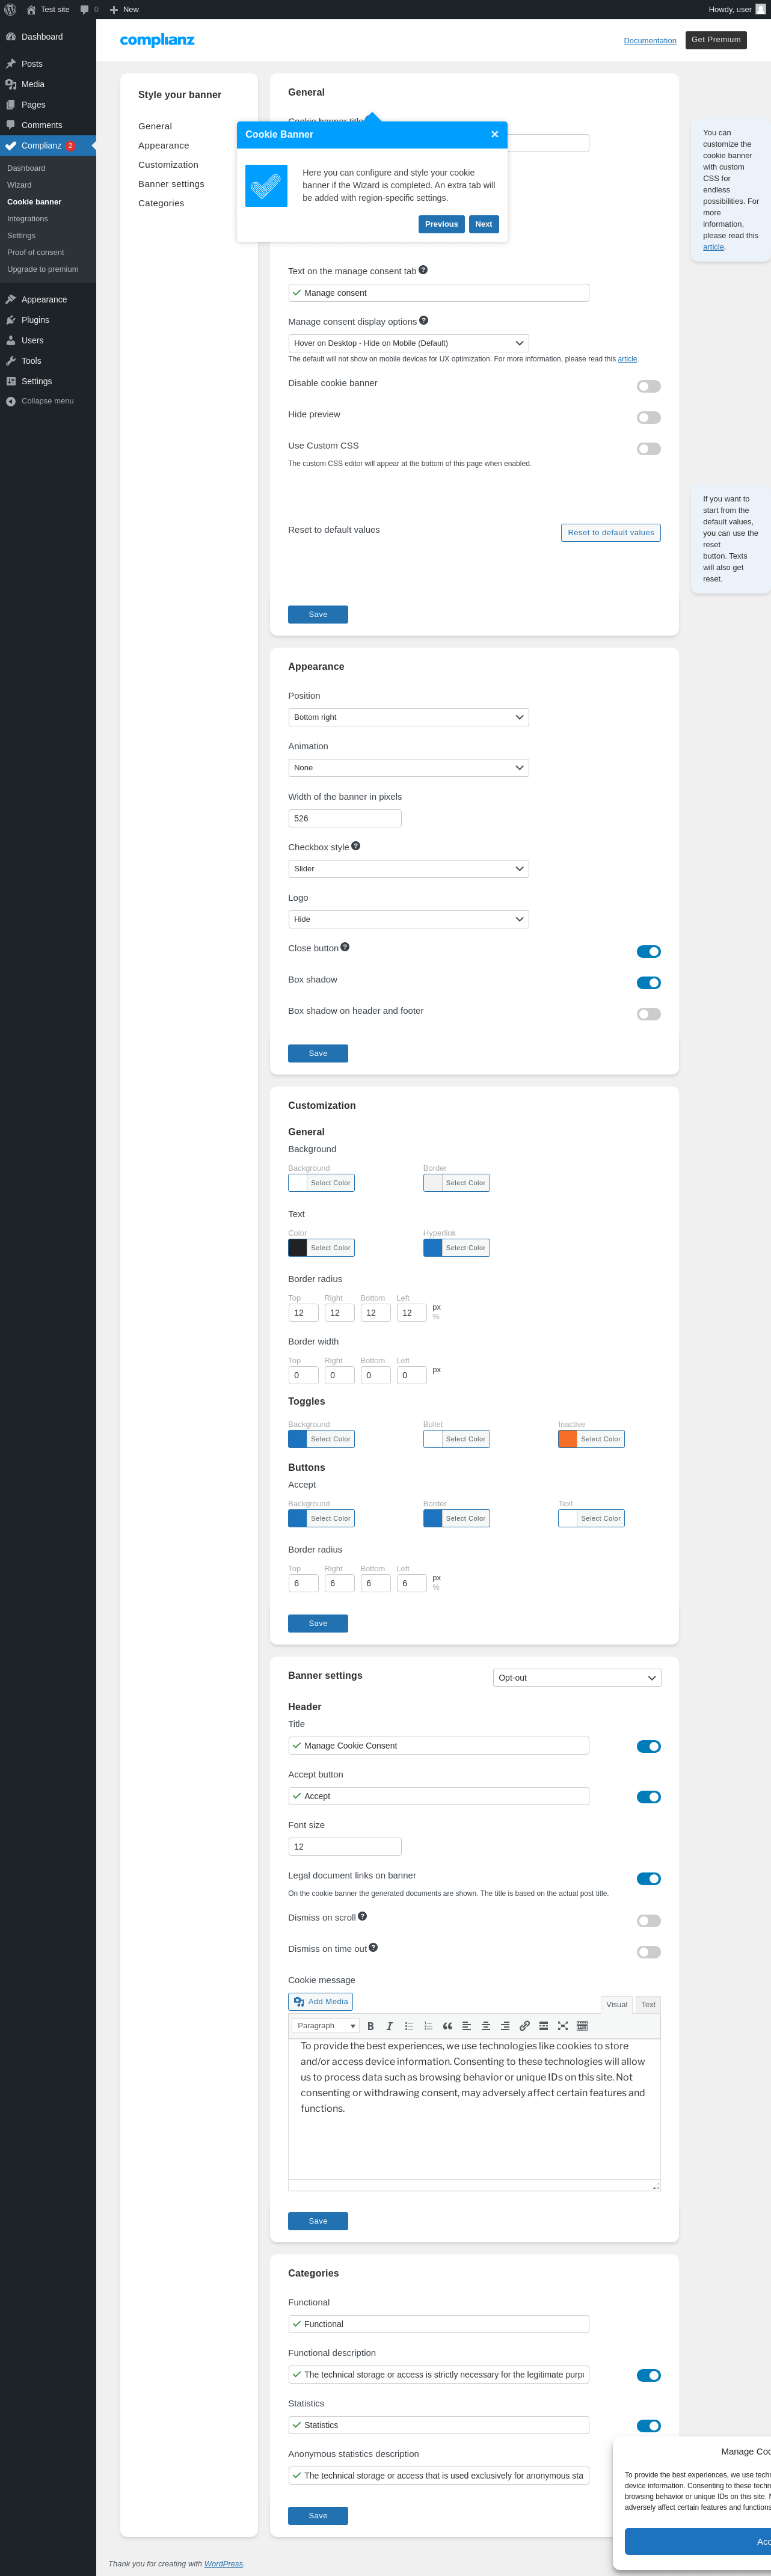The height and width of the screenshot is (2576, 771).
Task: Click the help icon beside Close button
Action: pos(345,947)
